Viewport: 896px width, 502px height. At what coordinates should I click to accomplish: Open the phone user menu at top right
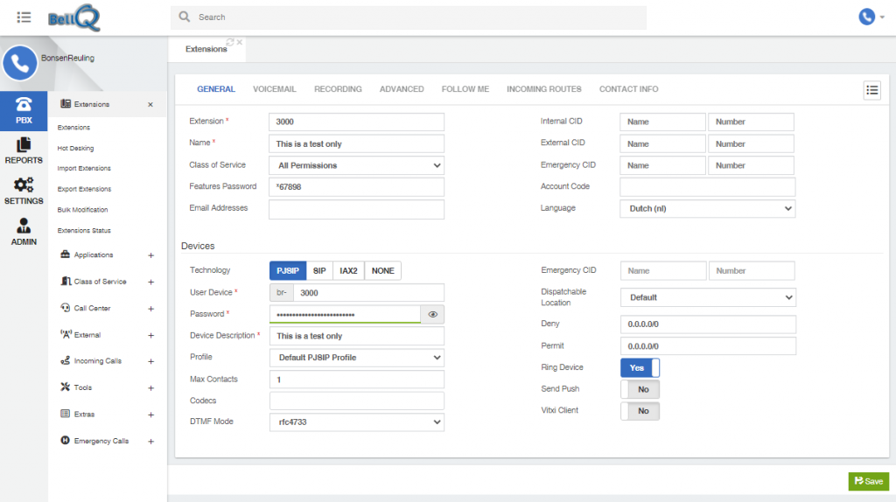(871, 17)
